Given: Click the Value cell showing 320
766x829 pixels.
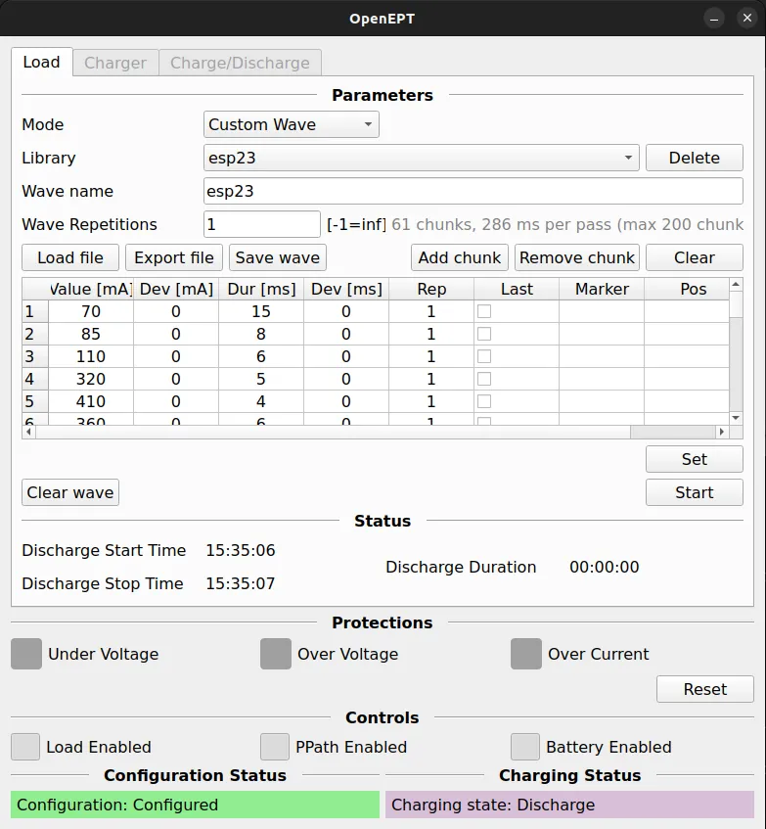Looking at the screenshot, I should [91, 379].
